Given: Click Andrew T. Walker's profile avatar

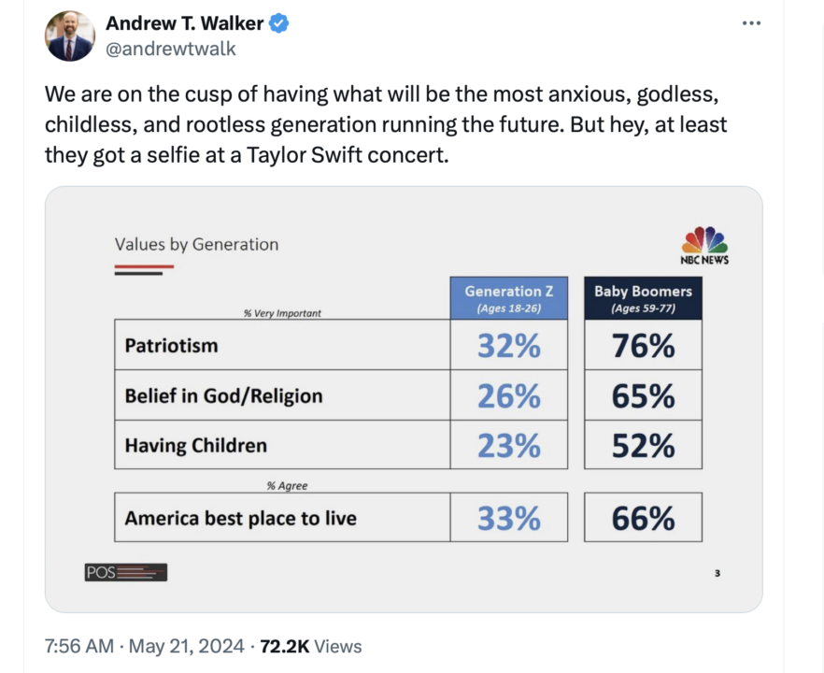Looking at the screenshot, I should (70, 36).
